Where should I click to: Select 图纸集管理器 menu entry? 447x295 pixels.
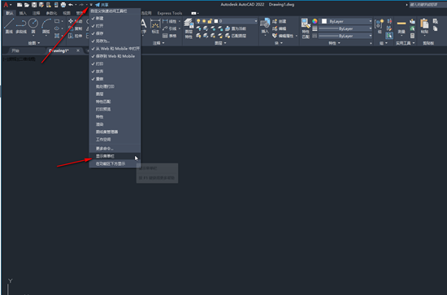tap(115, 132)
